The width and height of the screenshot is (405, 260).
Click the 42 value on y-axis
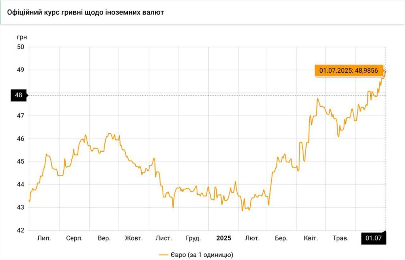point(21,230)
